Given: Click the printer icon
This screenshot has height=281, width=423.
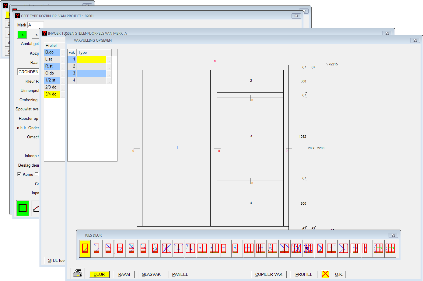Looking at the screenshot, I should [78, 274].
